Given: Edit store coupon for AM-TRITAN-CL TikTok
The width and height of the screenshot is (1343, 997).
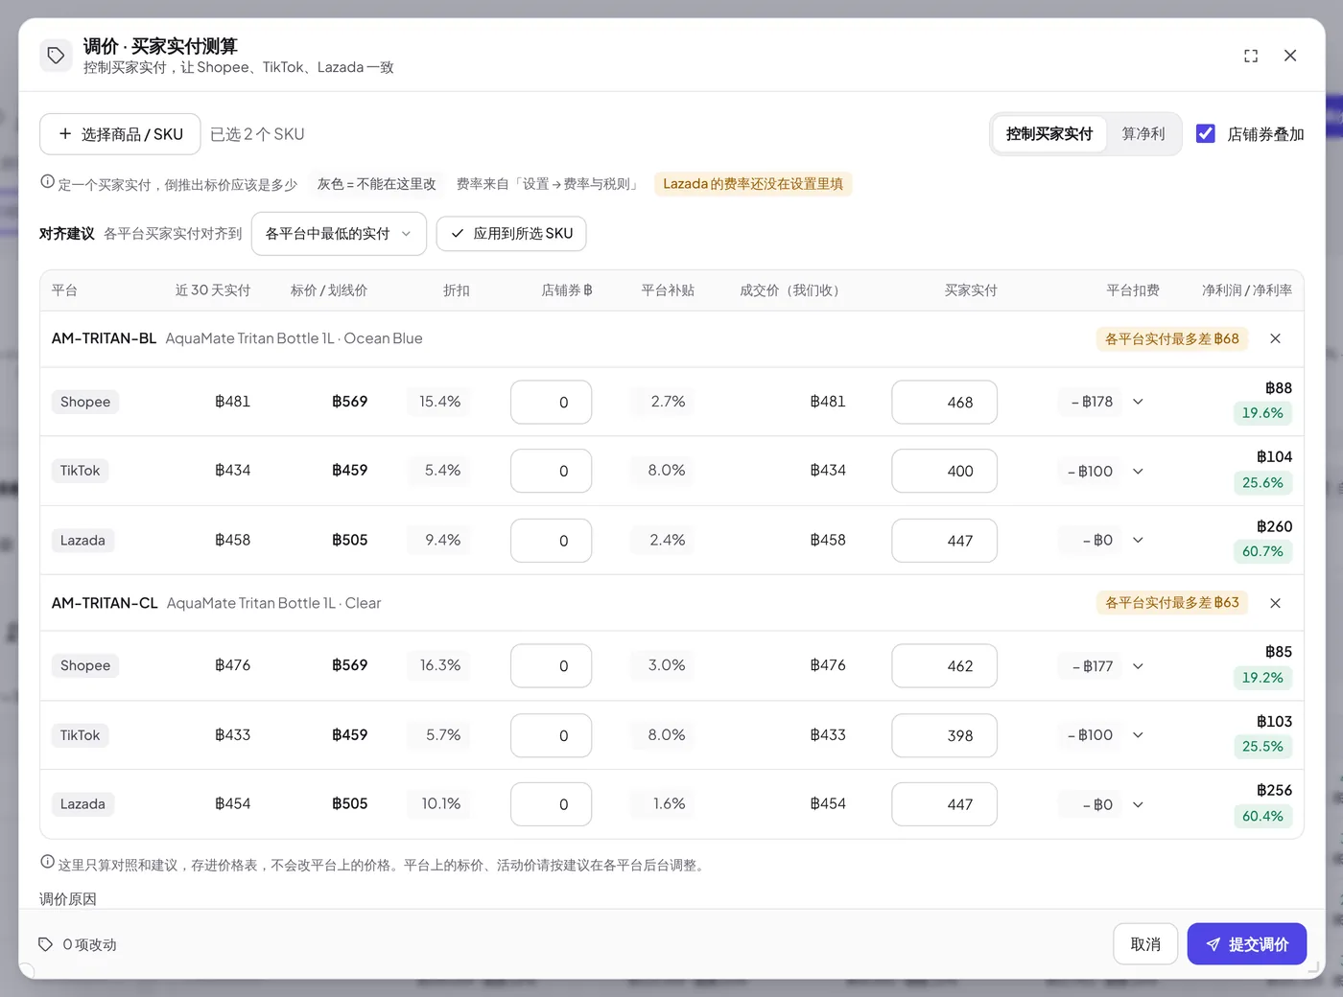Looking at the screenshot, I should tap(552, 735).
